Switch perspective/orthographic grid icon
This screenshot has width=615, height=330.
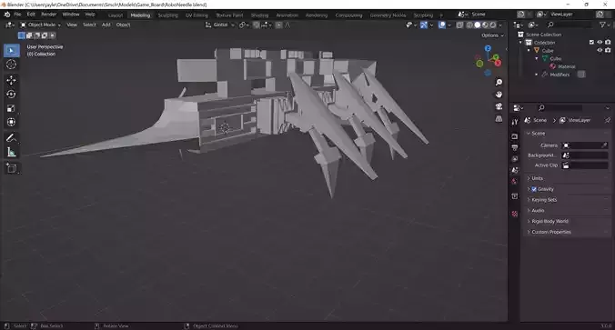(499, 119)
